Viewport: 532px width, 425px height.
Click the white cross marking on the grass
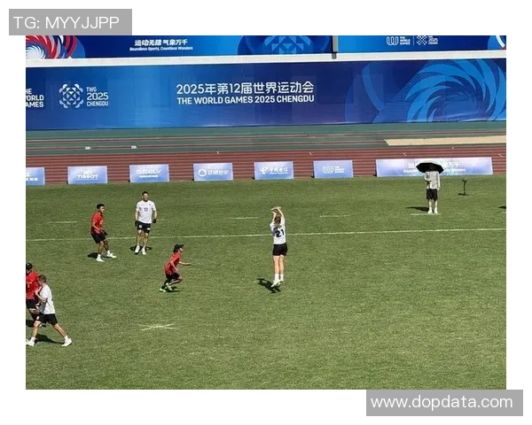[x=156, y=327]
